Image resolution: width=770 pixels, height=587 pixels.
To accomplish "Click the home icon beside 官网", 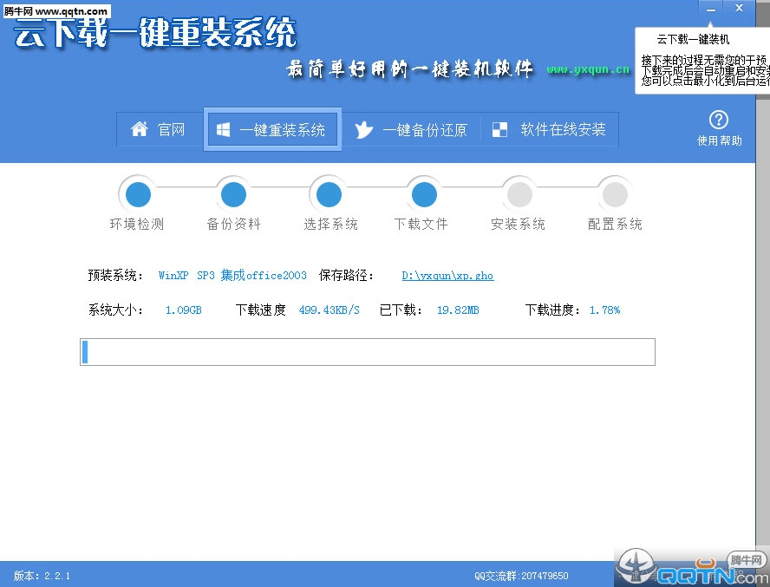I will [139, 129].
